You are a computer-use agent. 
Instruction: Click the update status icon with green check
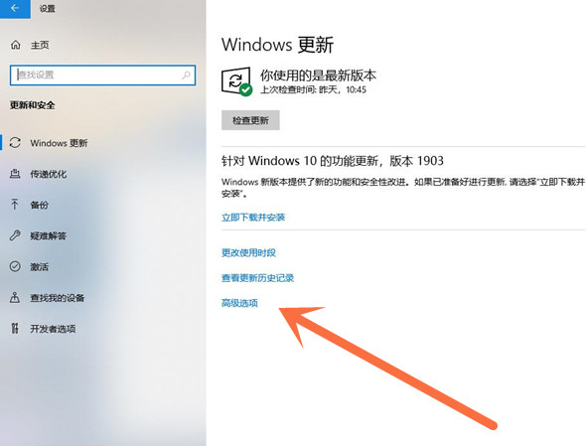pos(236,81)
